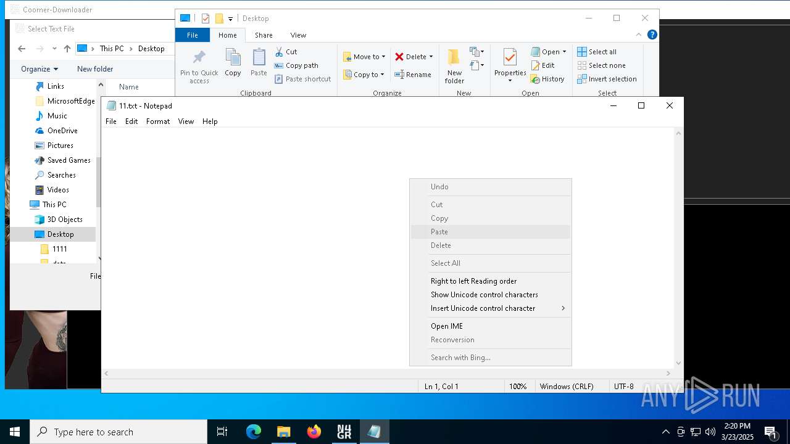
Task: Choose Show Unicode control characters
Action: coord(491,295)
